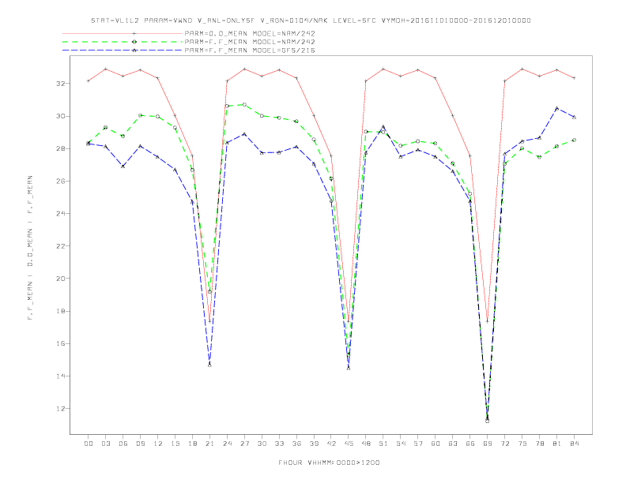Click y-axis tick label 30

(x=61, y=116)
